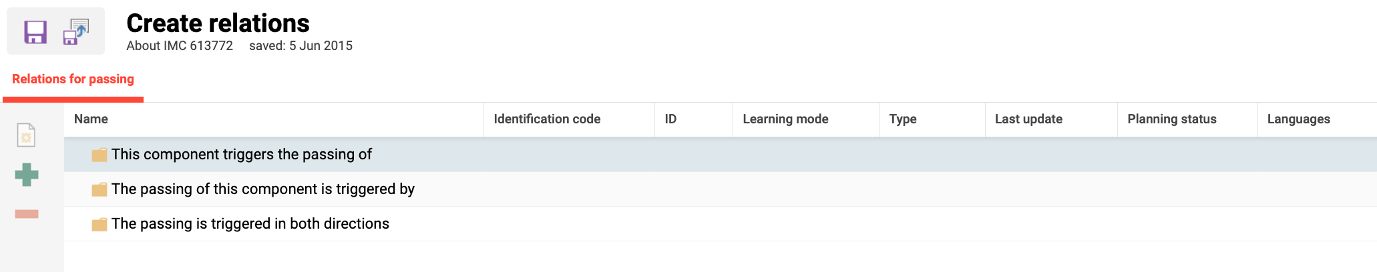Select 'The passing of this component is triggered by'

pyautogui.click(x=262, y=189)
